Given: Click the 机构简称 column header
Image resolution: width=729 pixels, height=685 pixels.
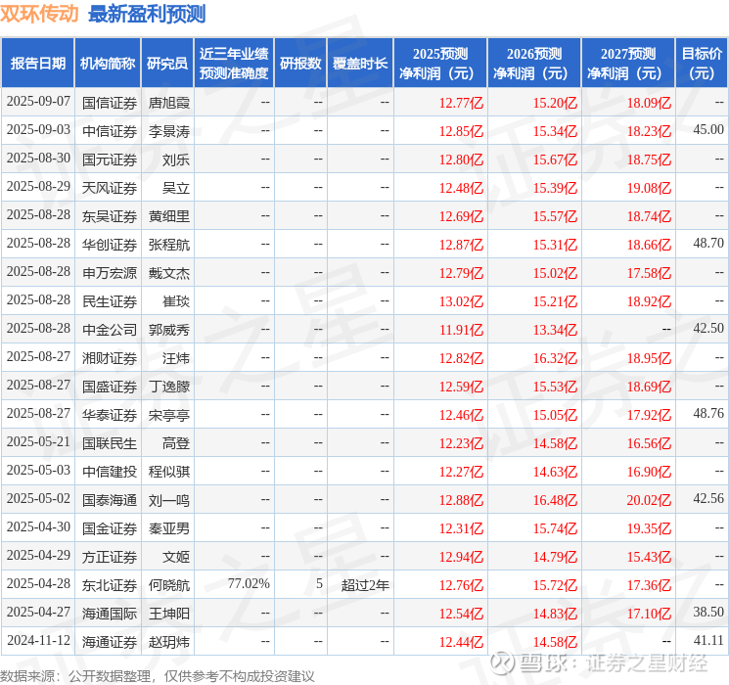Looking at the screenshot, I should point(108,64).
